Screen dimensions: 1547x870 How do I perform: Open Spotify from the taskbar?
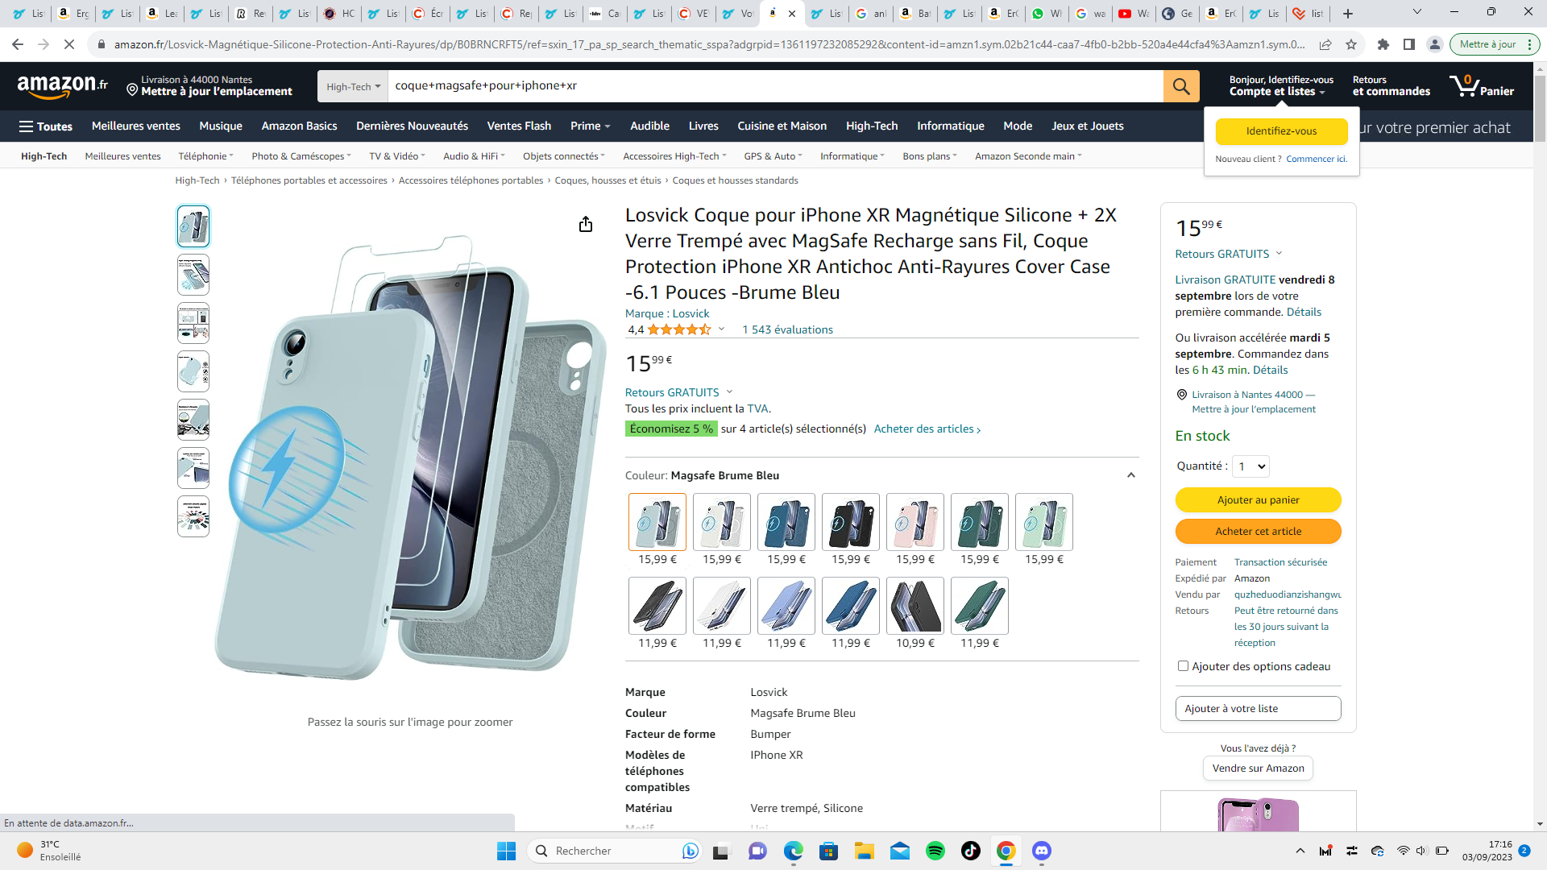935,851
